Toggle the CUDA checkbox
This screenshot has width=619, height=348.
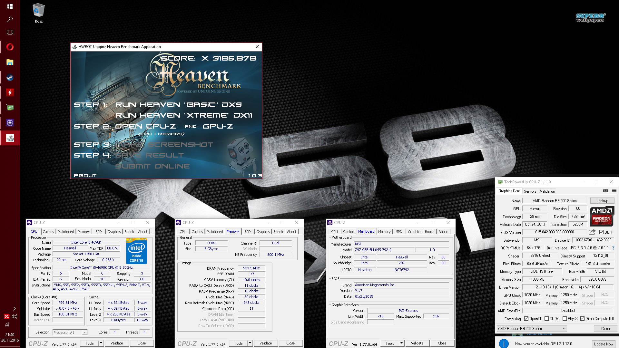(546, 319)
